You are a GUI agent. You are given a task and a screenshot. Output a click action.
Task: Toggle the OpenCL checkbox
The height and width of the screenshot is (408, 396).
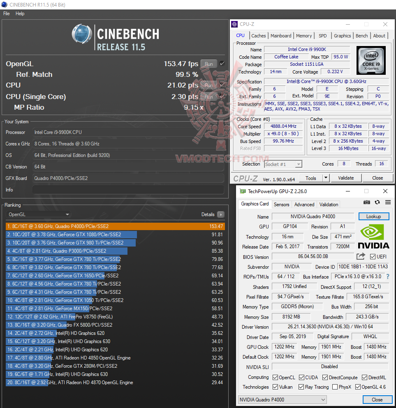[275, 377]
